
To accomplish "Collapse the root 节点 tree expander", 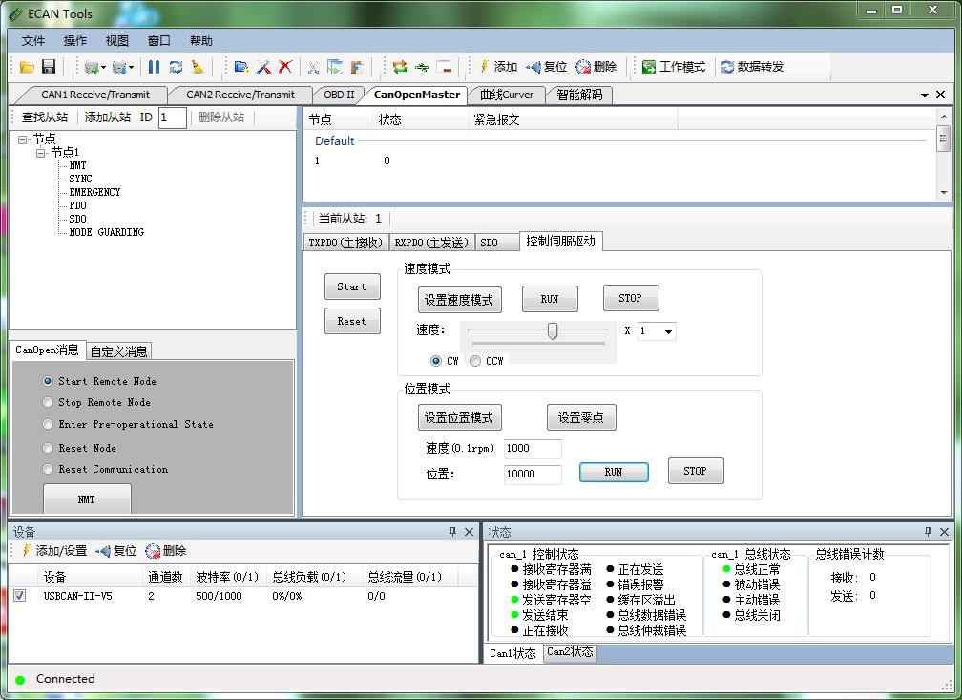I will 23,138.
